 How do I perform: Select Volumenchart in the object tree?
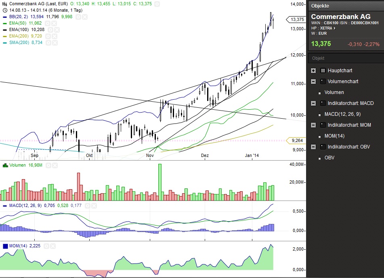pos(343,82)
